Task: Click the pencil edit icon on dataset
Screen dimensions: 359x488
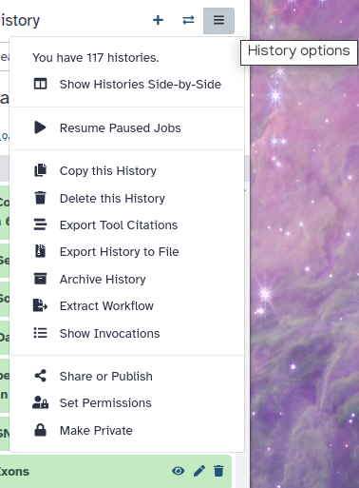Action: tap(199, 471)
